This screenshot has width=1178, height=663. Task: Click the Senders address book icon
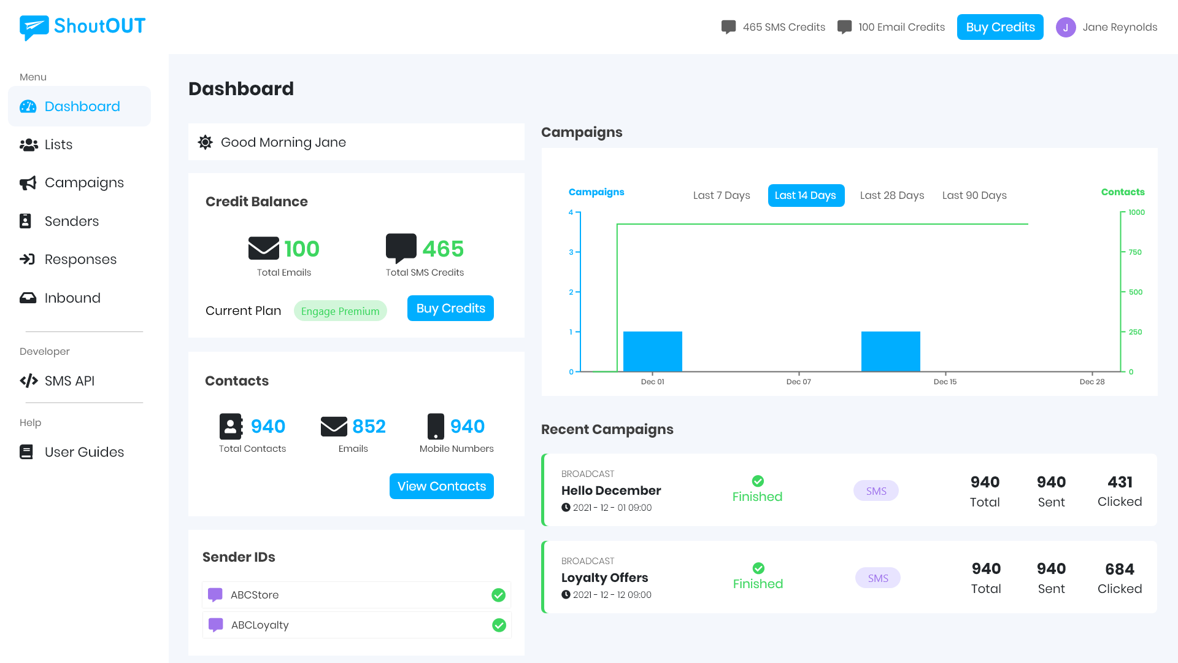point(26,221)
